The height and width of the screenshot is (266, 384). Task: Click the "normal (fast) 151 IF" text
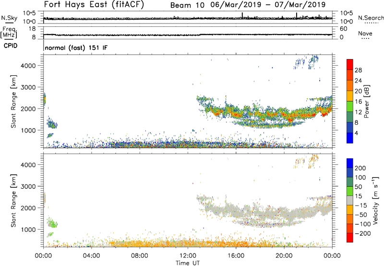(x=76, y=48)
